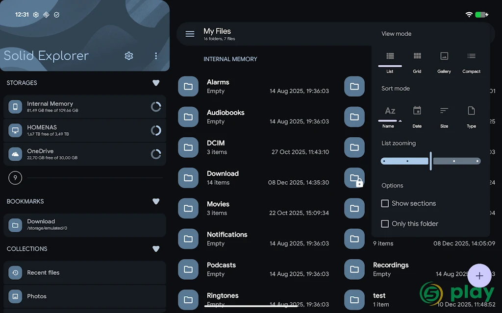The image size is (502, 313).
Task: Sort files by Date
Action: 417,117
